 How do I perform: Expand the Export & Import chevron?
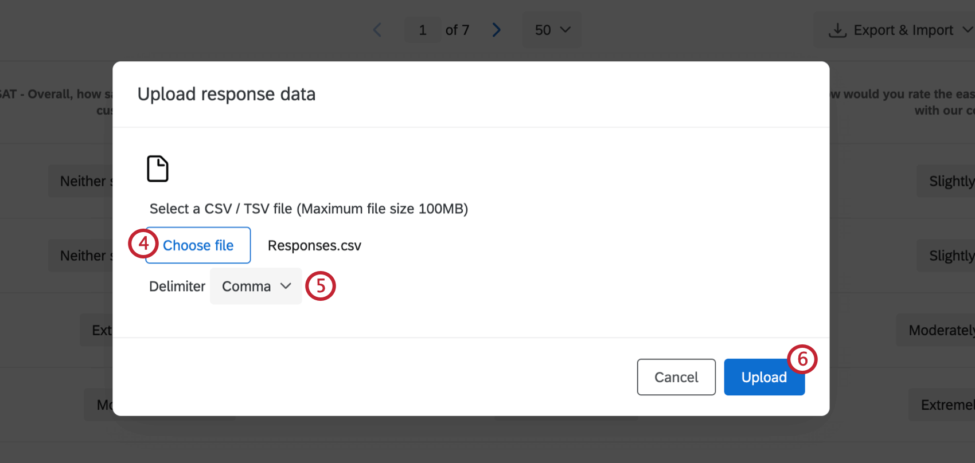tap(967, 30)
